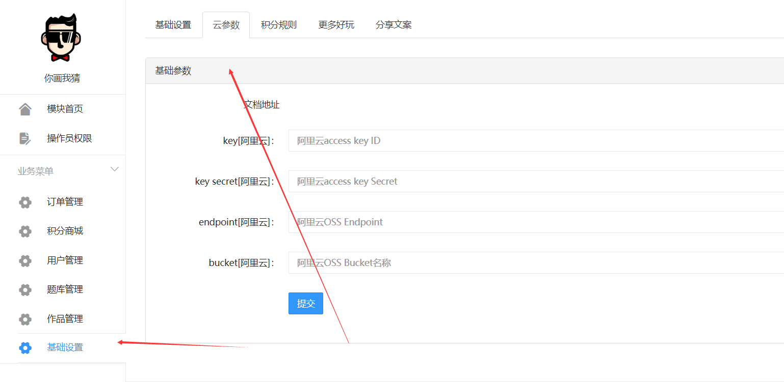The width and height of the screenshot is (784, 382).
Task: Click the gear icon next to 积分商城
Action: (x=25, y=231)
